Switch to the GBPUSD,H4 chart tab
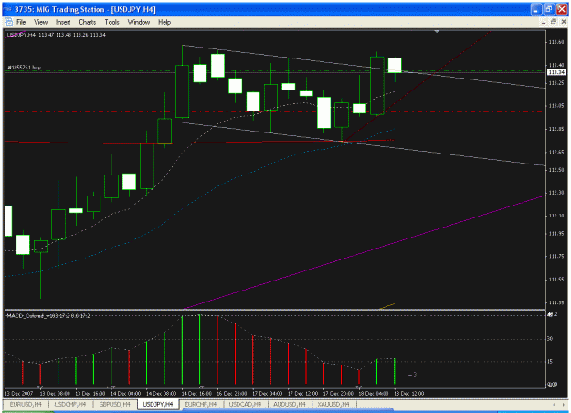This screenshot has height=413, width=571. (x=114, y=404)
